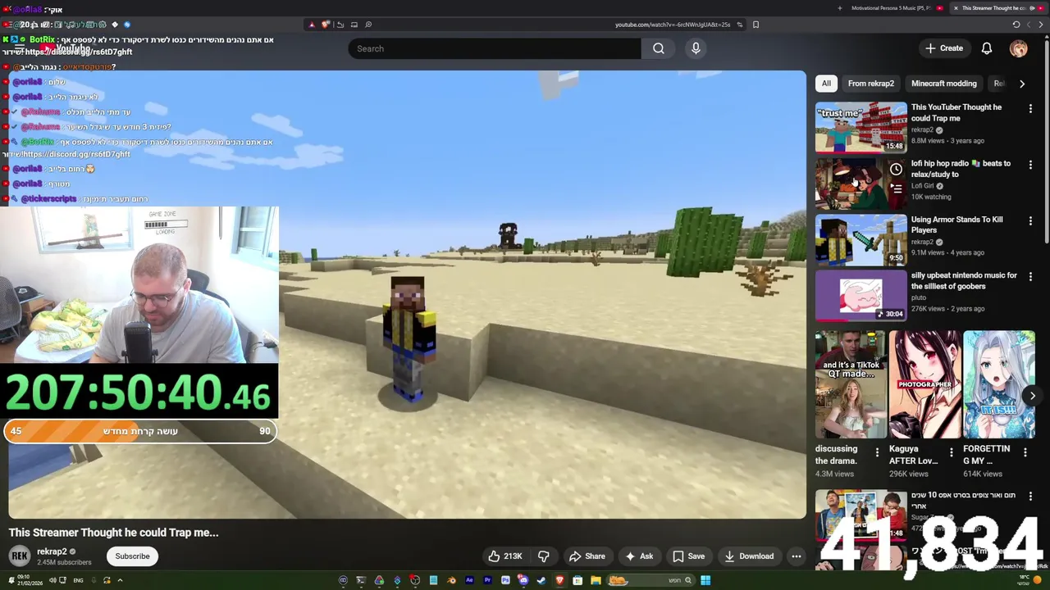Open options for silly upbeat nintendo music
The width and height of the screenshot is (1050, 590).
pyautogui.click(x=1030, y=277)
